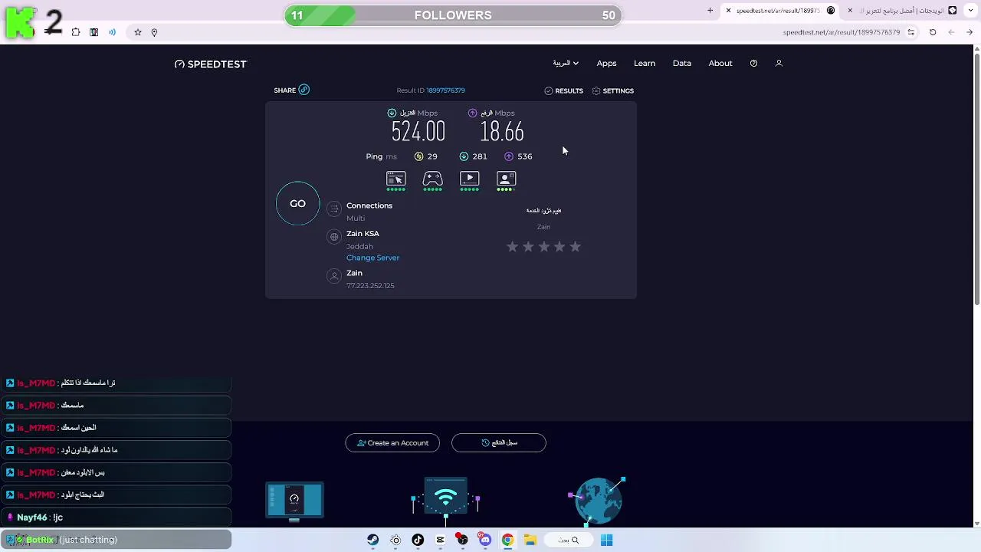Screen dimensions: 981x552
Task: Open browser extensions puzzle icon
Action: pos(76,32)
